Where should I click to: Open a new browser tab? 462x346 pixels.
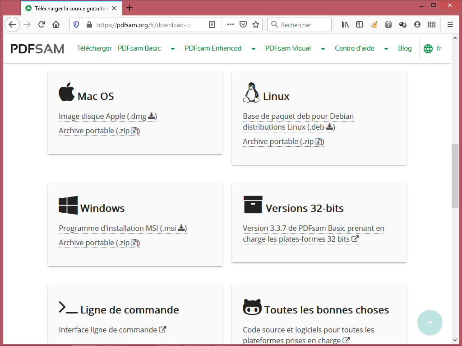pos(129,8)
